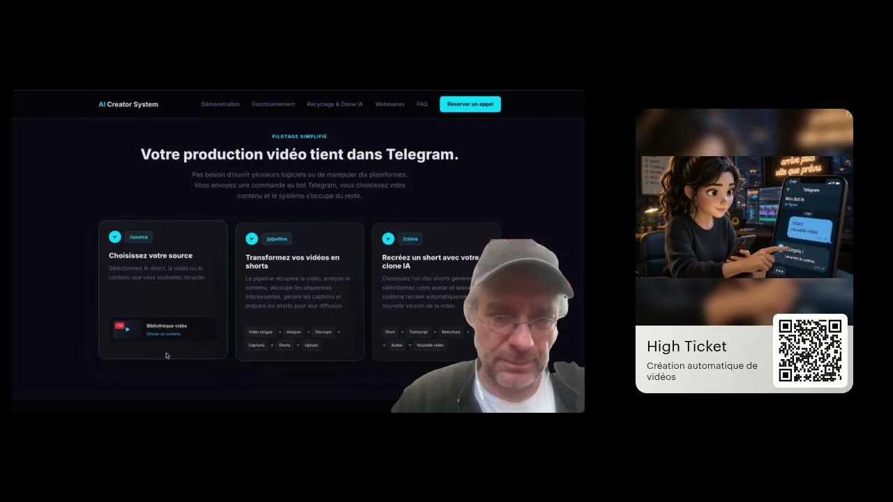Click the Transformez vos vidéos en shorts heading

pos(292,261)
